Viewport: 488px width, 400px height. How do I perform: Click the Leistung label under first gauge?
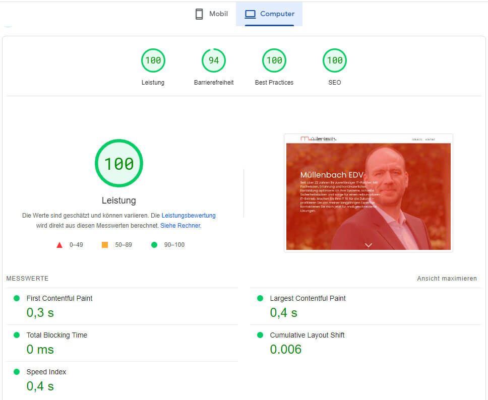coord(153,83)
